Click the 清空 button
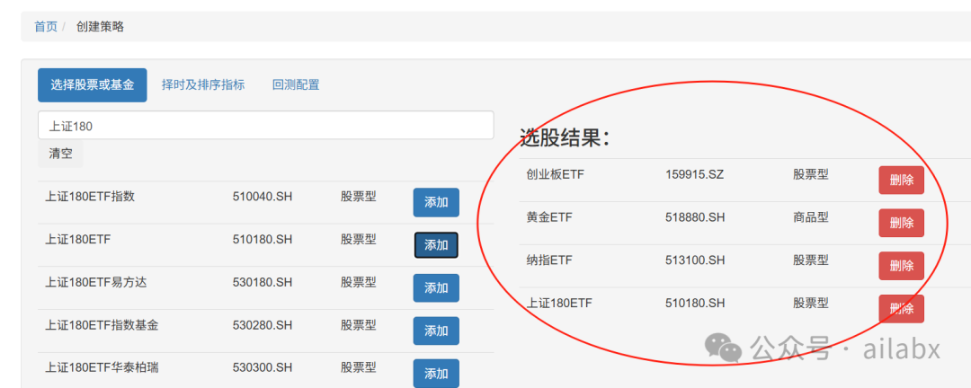The height and width of the screenshot is (388, 971). point(60,154)
